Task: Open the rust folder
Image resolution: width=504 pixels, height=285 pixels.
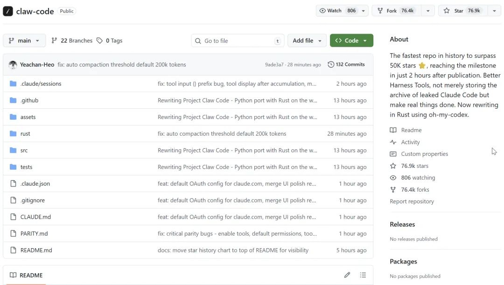Action: 25,134
